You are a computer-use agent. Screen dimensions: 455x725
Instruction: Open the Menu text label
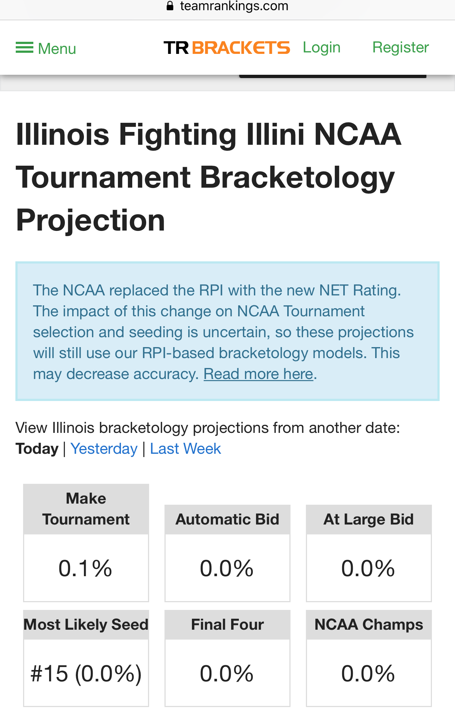(x=57, y=49)
